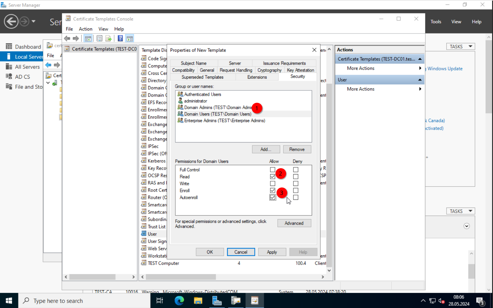
Task: Check Deny for Full Control
Action: coord(296,170)
